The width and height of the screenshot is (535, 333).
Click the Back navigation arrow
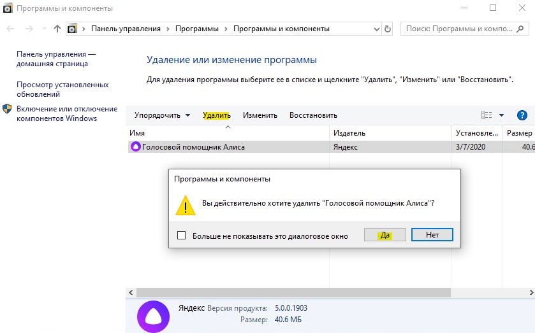click(11, 29)
